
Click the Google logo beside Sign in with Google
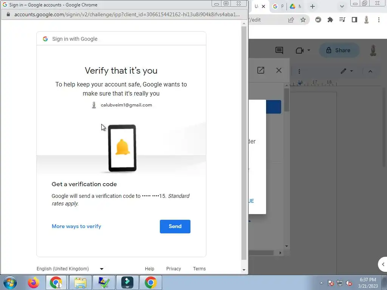coord(45,39)
